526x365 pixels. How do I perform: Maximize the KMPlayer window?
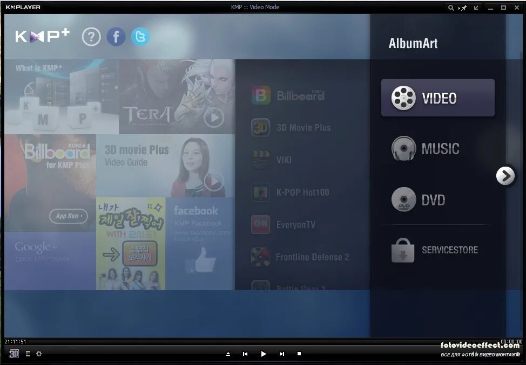(503, 8)
